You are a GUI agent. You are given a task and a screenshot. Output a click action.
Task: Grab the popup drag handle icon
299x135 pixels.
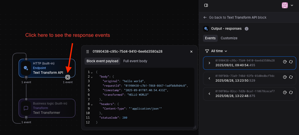point(88,52)
